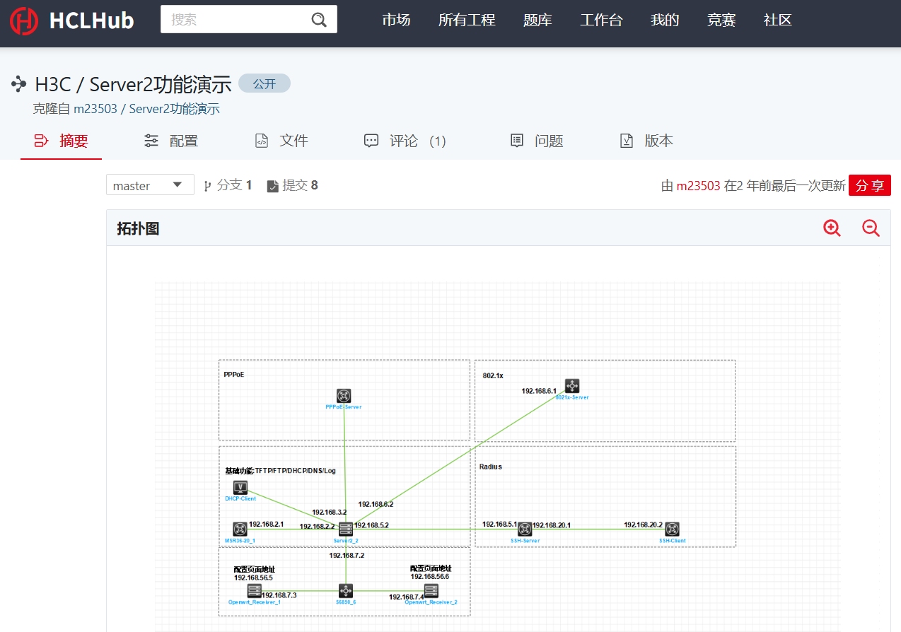The width and height of the screenshot is (901, 632).
Task: Focus the 搜索 input field
Action: coord(236,20)
